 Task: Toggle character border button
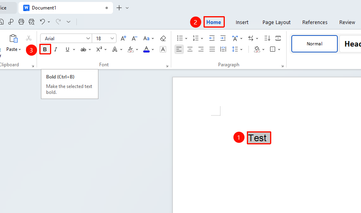pyautogui.click(x=163, y=49)
